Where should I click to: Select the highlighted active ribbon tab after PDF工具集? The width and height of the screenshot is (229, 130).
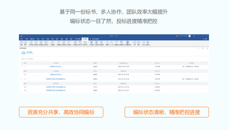pos(85,39)
